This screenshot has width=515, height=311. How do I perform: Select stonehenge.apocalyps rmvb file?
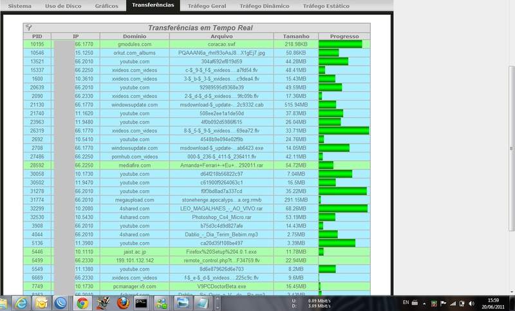[221, 200]
